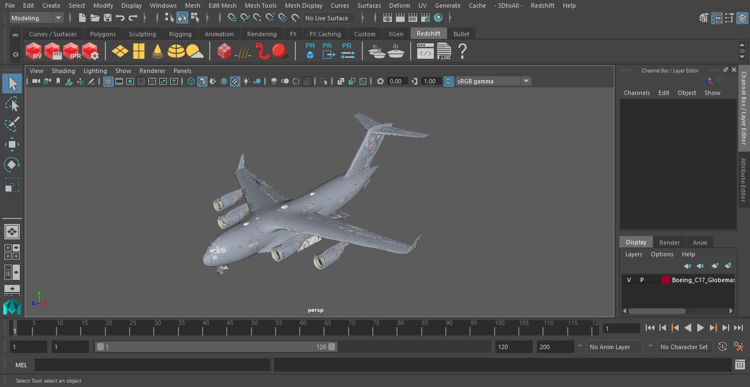Open the sRGB gamma view transform dropdown

pos(493,81)
